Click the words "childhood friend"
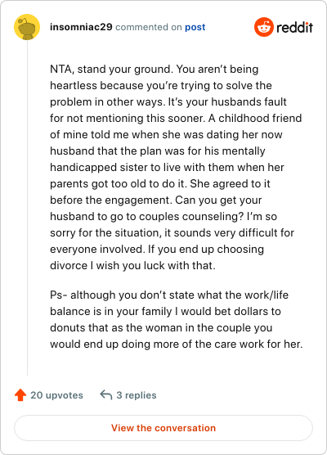This screenshot has height=455, width=327. click(x=260, y=119)
